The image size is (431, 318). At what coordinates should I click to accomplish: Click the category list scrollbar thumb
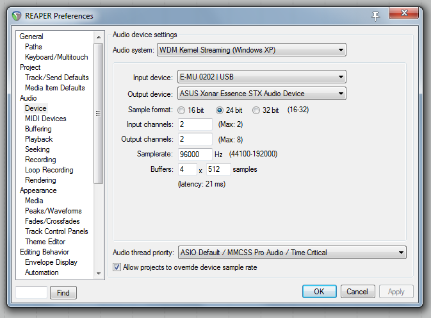98,113
